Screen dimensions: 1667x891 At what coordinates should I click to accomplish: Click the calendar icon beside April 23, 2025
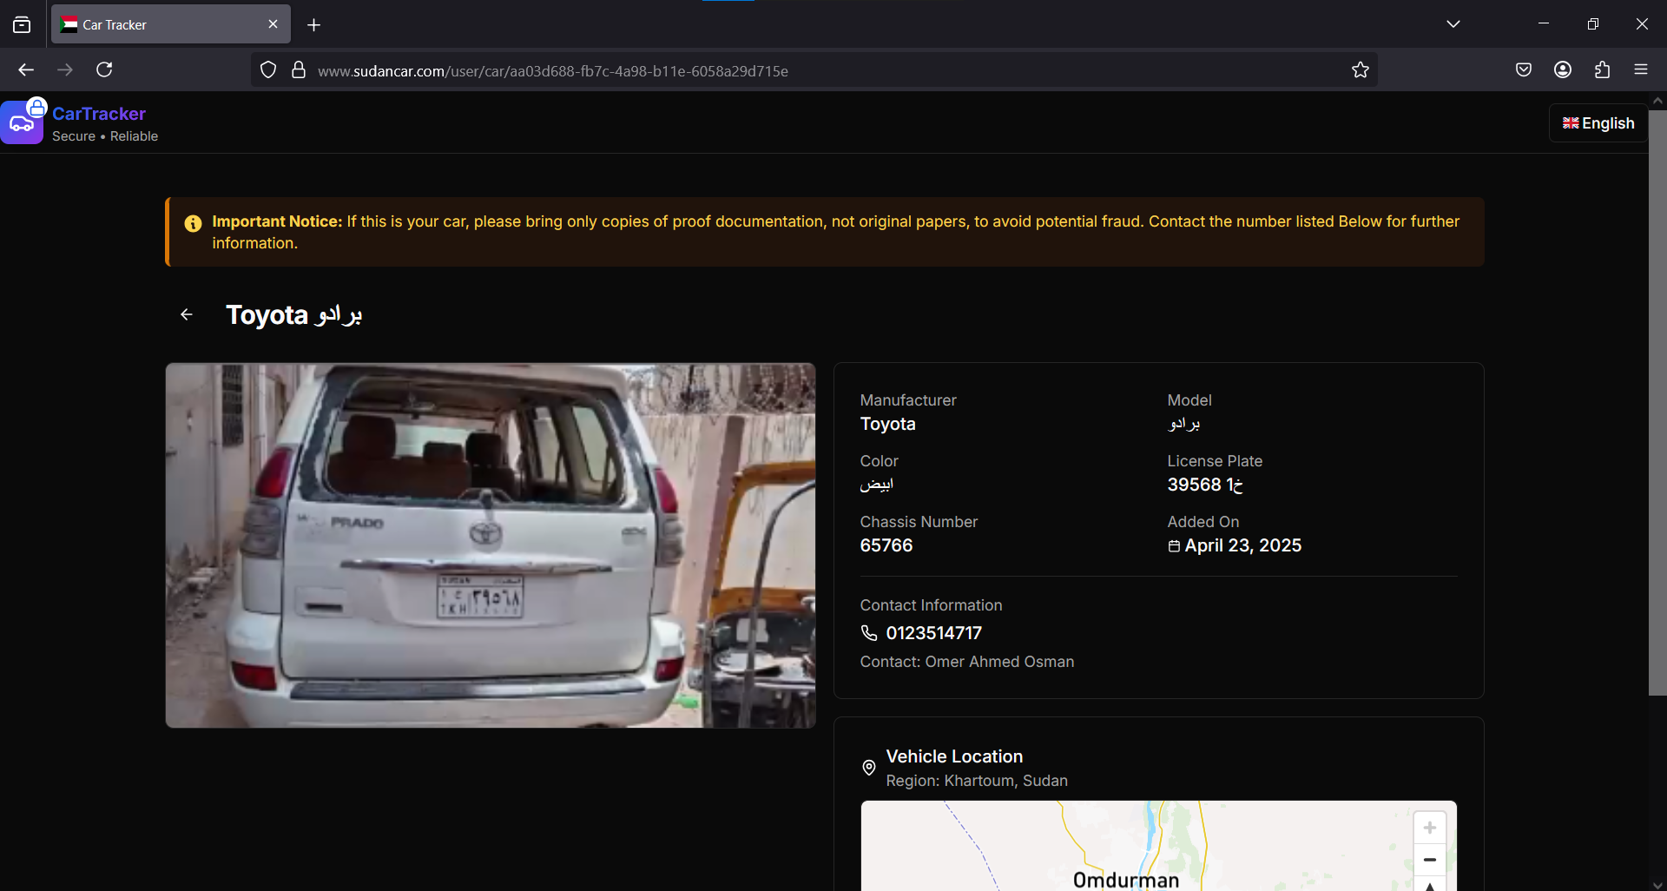point(1175,546)
